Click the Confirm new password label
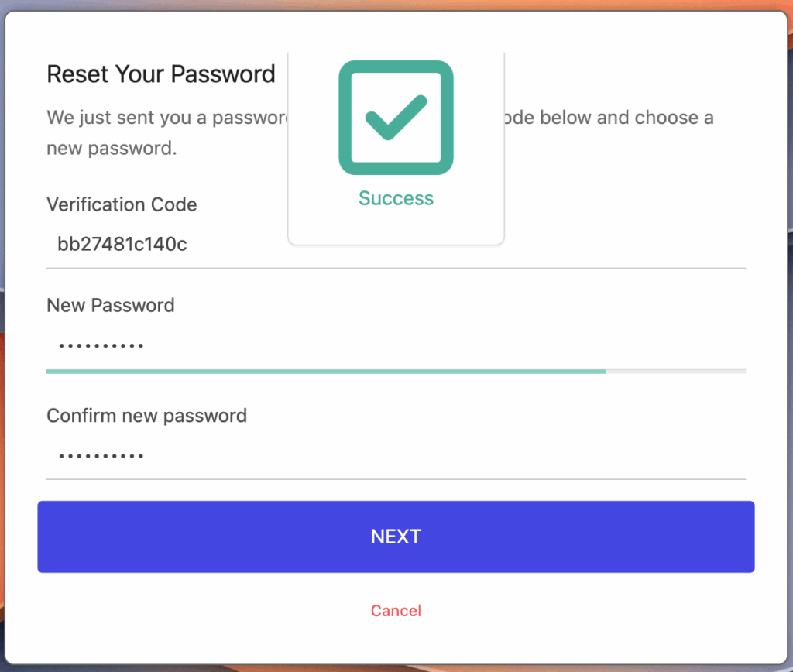The width and height of the screenshot is (793, 672). (146, 416)
